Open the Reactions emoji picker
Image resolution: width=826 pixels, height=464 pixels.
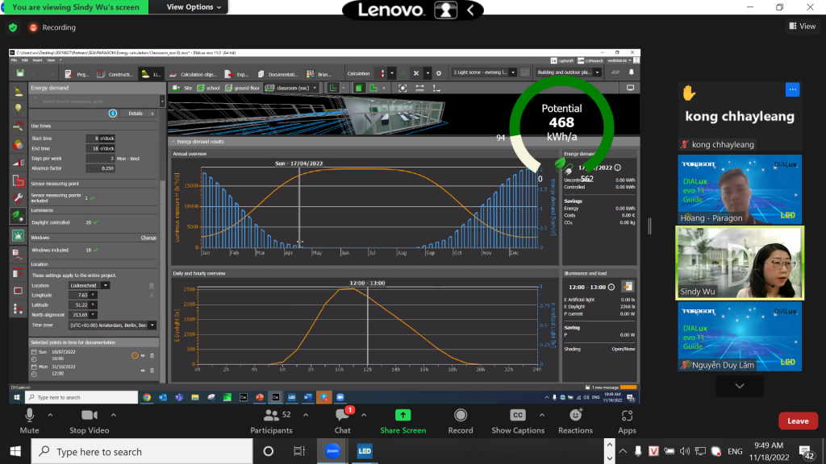coord(575,416)
